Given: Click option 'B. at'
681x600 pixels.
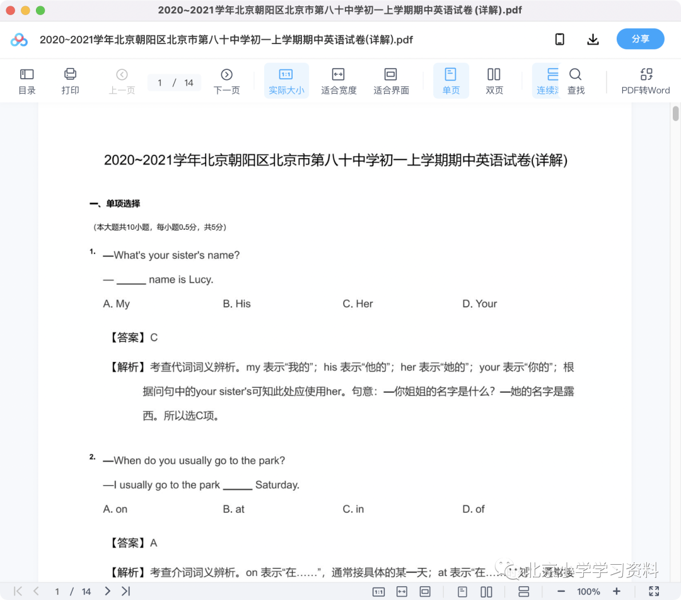Looking at the screenshot, I should pos(234,509).
